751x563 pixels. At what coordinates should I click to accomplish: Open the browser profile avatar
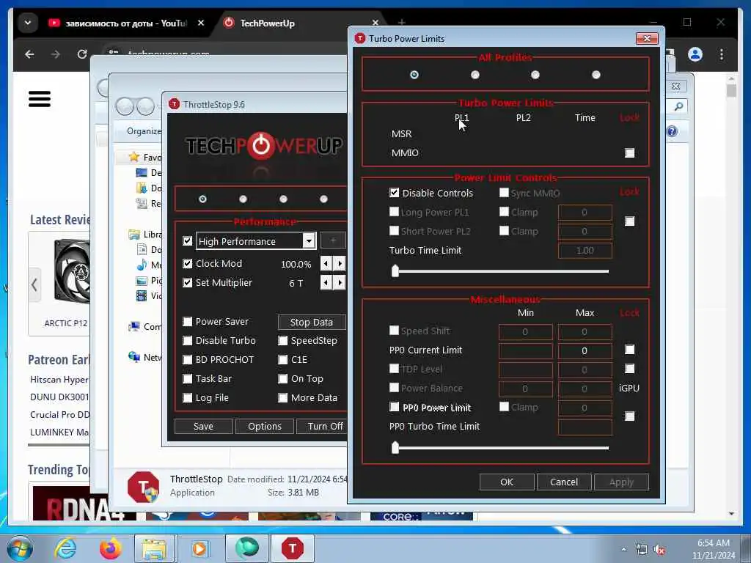point(695,54)
